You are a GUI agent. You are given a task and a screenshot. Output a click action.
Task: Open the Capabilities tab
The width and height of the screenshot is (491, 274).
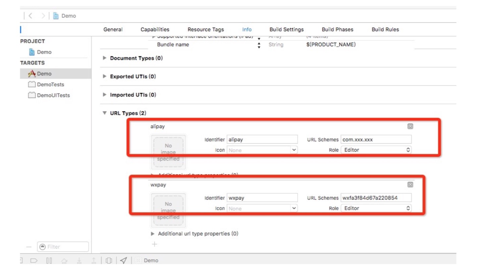point(155,29)
